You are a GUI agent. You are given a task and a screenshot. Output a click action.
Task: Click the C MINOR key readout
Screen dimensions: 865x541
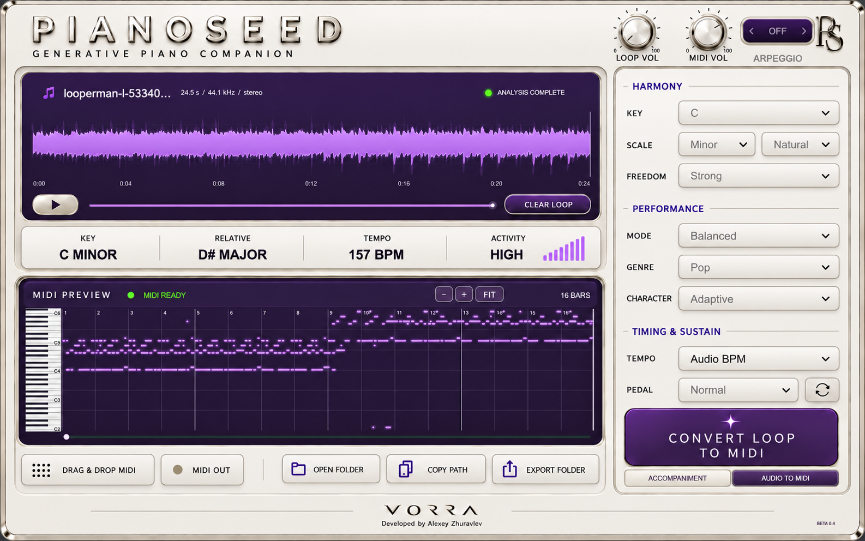point(88,255)
